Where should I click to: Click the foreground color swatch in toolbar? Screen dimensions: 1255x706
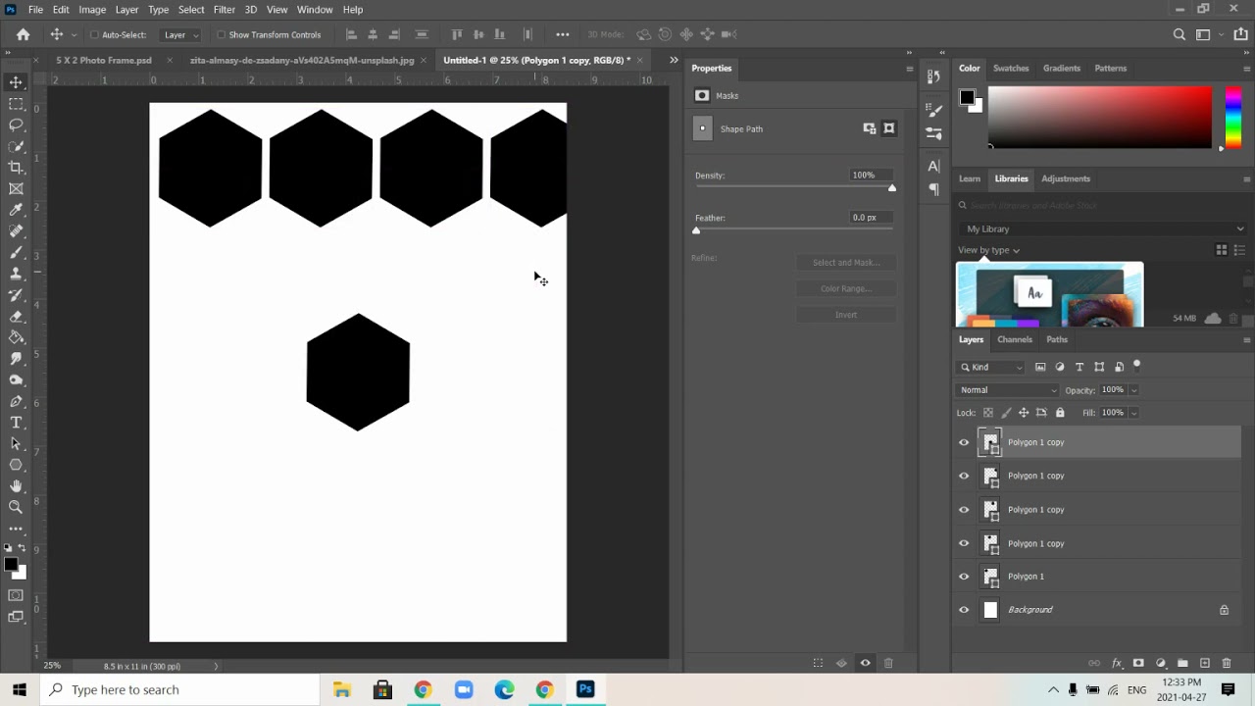pyautogui.click(x=10, y=564)
